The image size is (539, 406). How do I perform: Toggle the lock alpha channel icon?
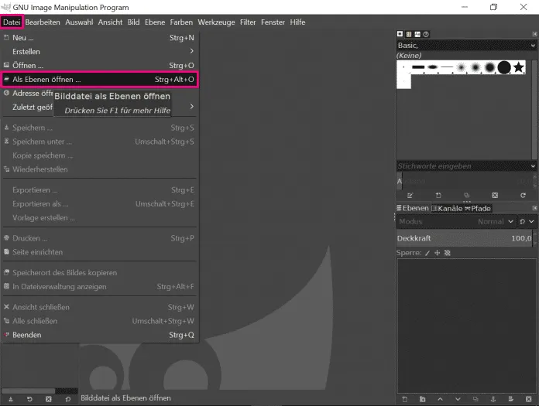[447, 253]
